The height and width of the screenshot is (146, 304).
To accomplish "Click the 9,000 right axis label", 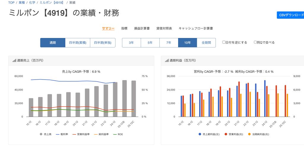I will coord(297,76).
